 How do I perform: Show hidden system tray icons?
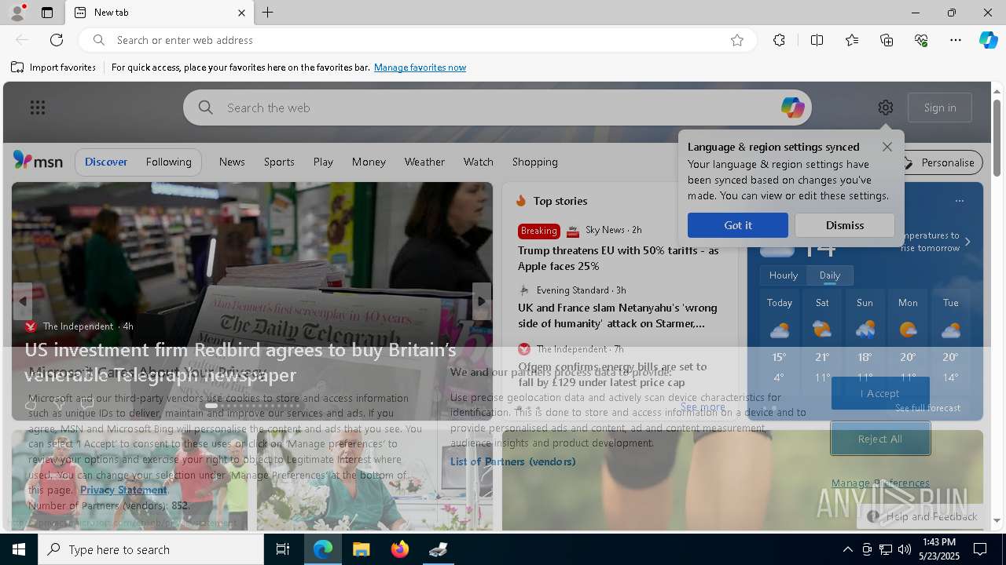[847, 549]
